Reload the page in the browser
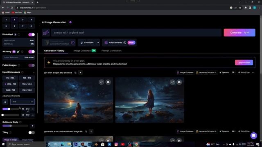 (12, 8)
